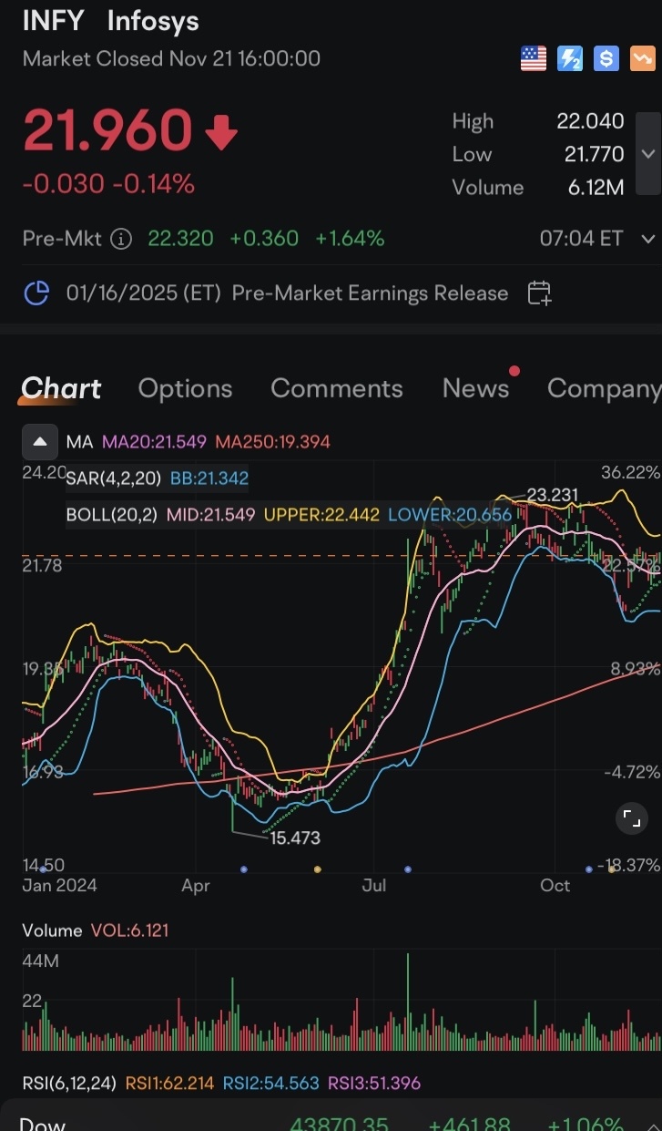Tap the UPPER:22.442 Bollinger value
Image resolution: width=662 pixels, height=1131 pixels.
point(321,515)
